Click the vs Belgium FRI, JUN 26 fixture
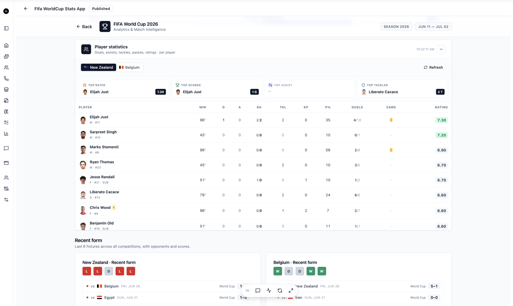513x306 pixels. (168, 286)
